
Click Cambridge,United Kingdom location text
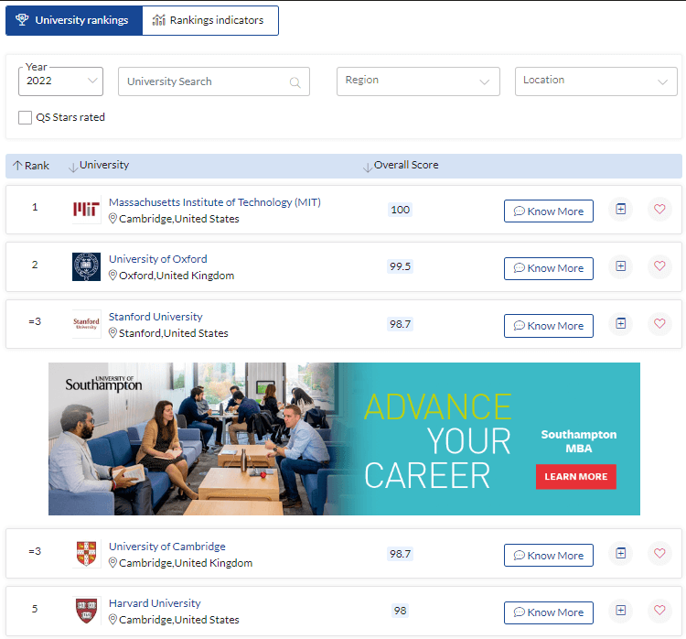point(186,563)
